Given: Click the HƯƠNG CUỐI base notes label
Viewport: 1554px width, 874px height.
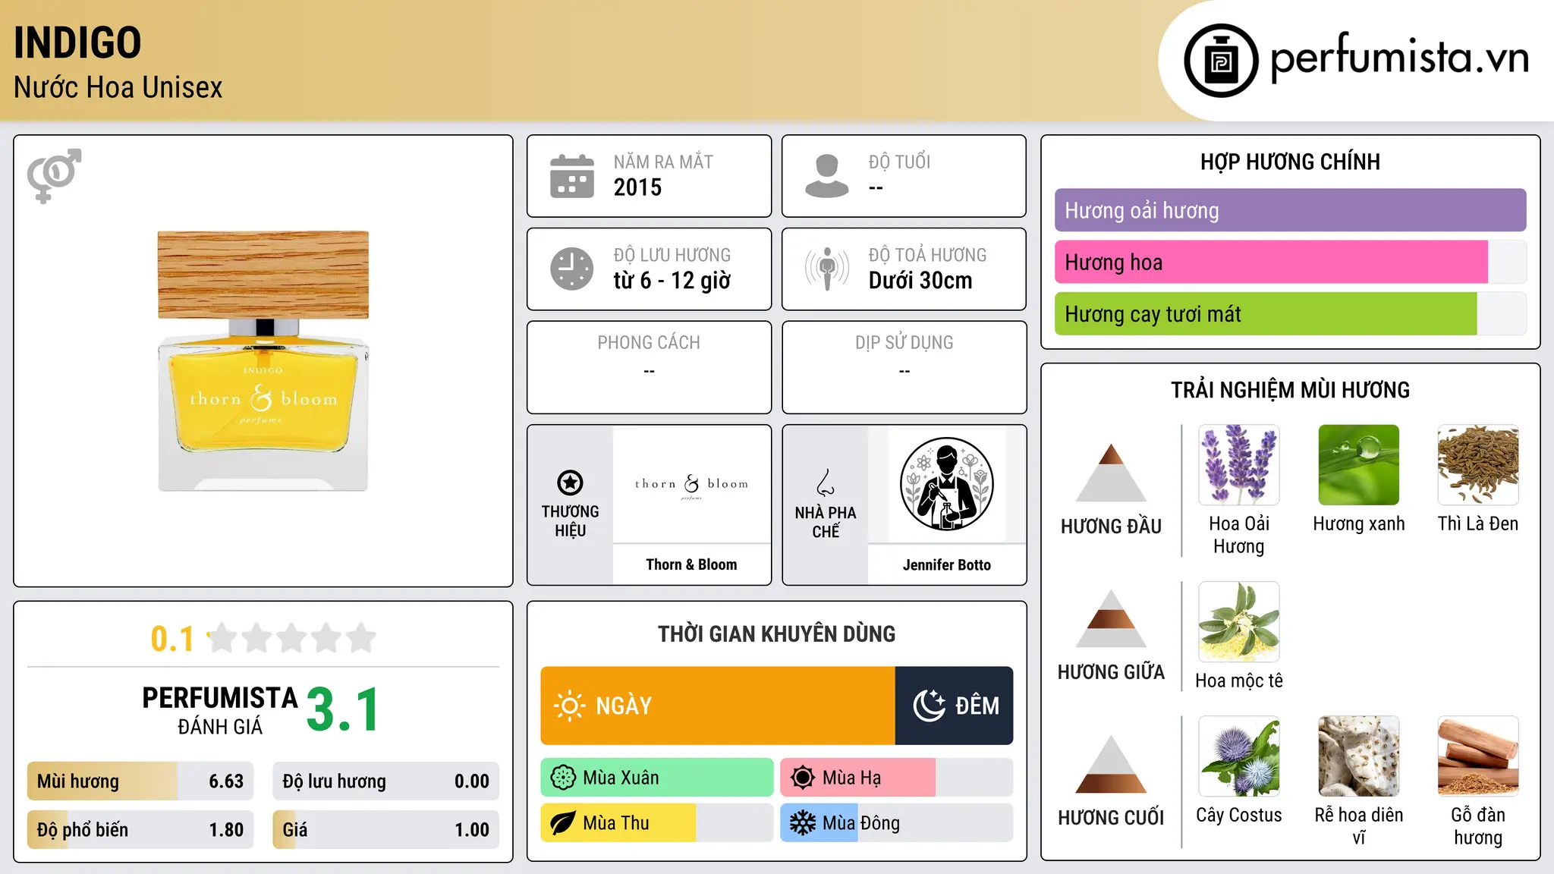Looking at the screenshot, I should click(1111, 818).
